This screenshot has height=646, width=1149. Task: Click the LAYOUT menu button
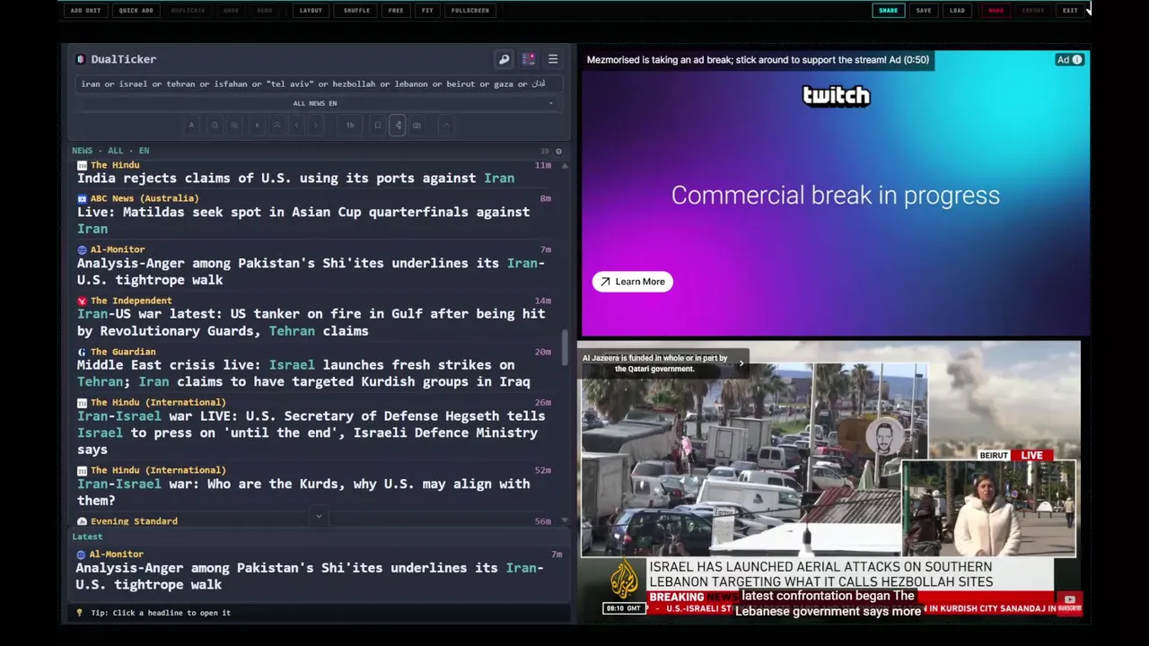coord(311,11)
